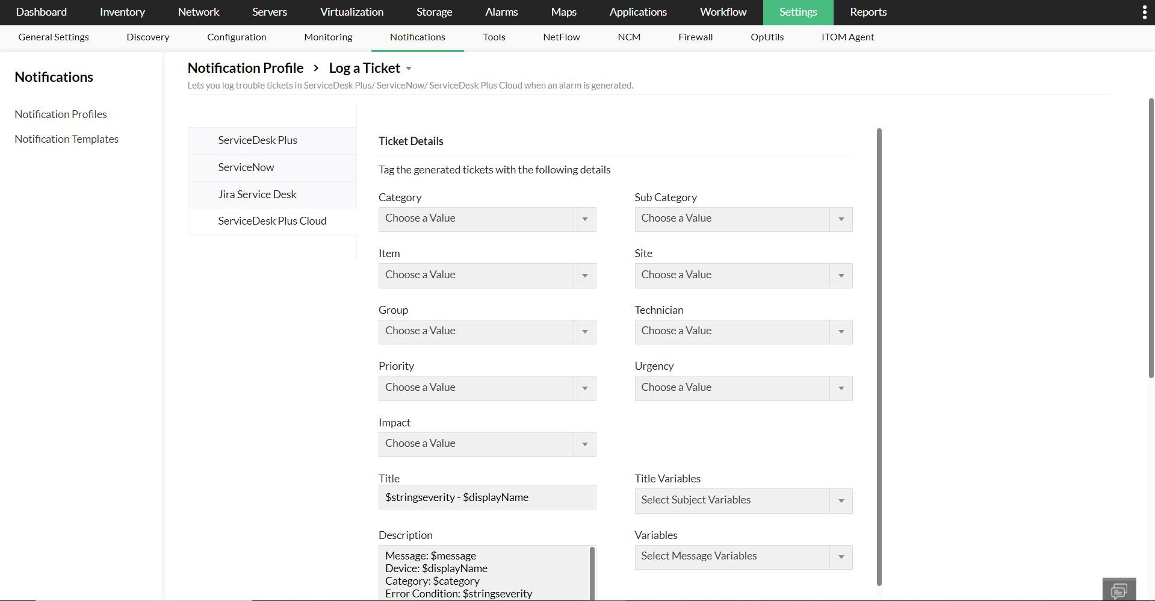
Task: Expand the Sub Category dropdown
Action: point(743,219)
